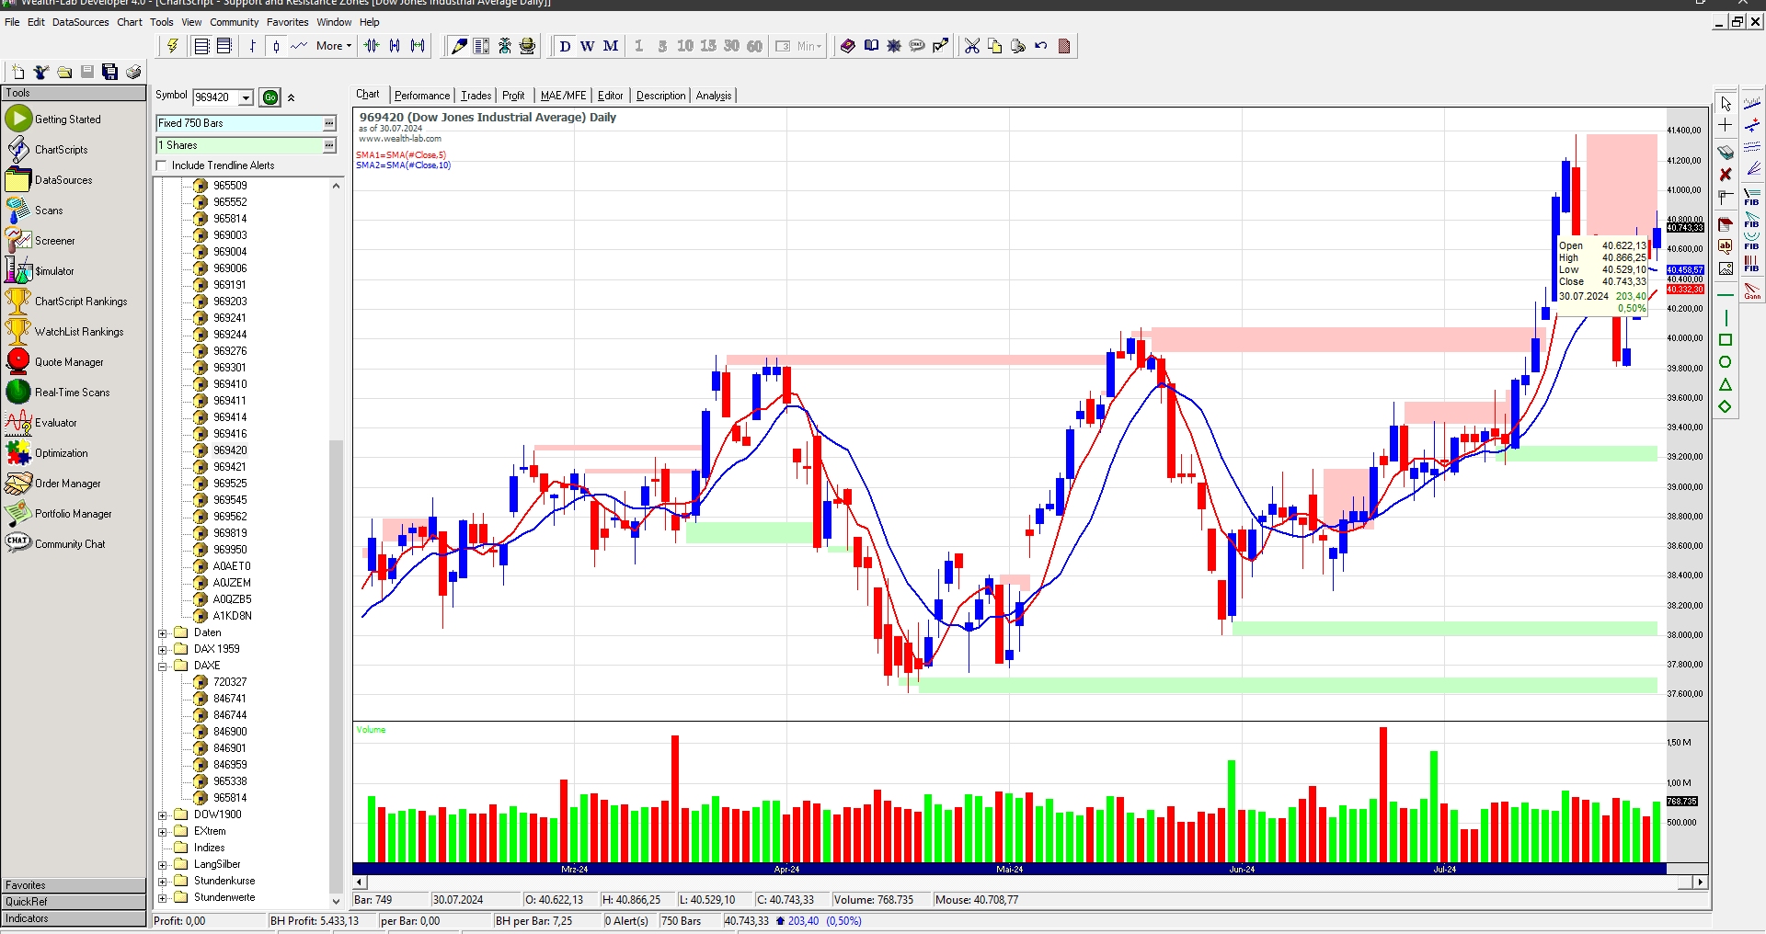1766x934 pixels.
Task: Run ChartScript with lightning bolt icon
Action: tap(172, 46)
